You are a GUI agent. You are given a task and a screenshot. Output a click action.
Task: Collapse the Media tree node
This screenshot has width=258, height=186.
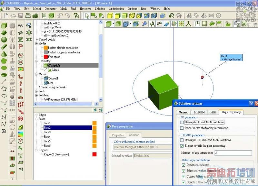36,44
